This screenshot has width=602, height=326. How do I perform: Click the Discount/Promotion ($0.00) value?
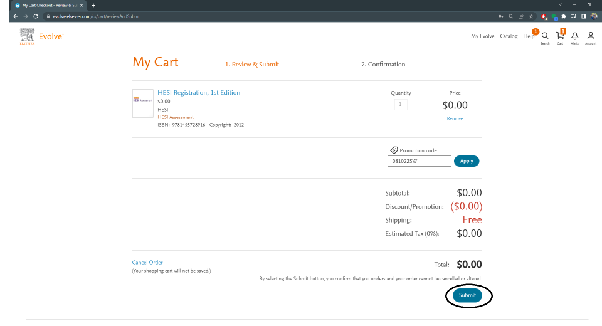(466, 206)
